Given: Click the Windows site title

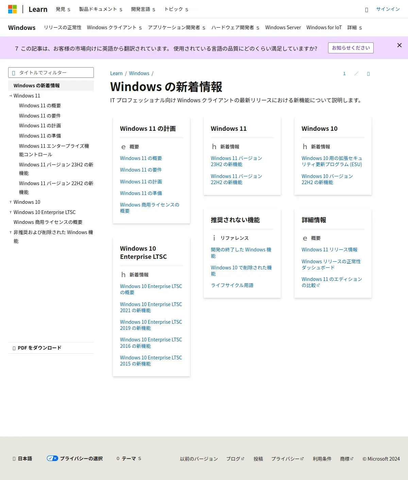Looking at the screenshot, I should 22,28.
